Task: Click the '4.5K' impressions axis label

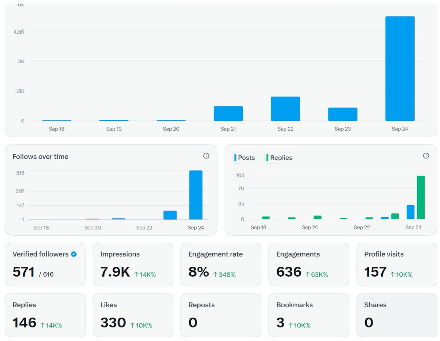Action: (19, 32)
